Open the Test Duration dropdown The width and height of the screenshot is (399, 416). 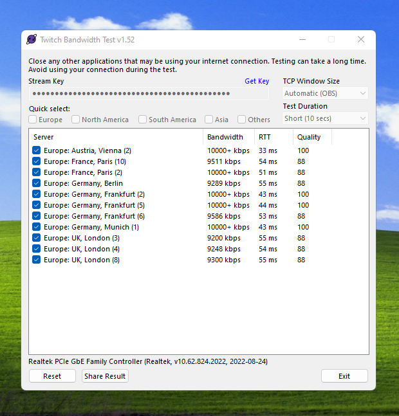pyautogui.click(x=325, y=118)
